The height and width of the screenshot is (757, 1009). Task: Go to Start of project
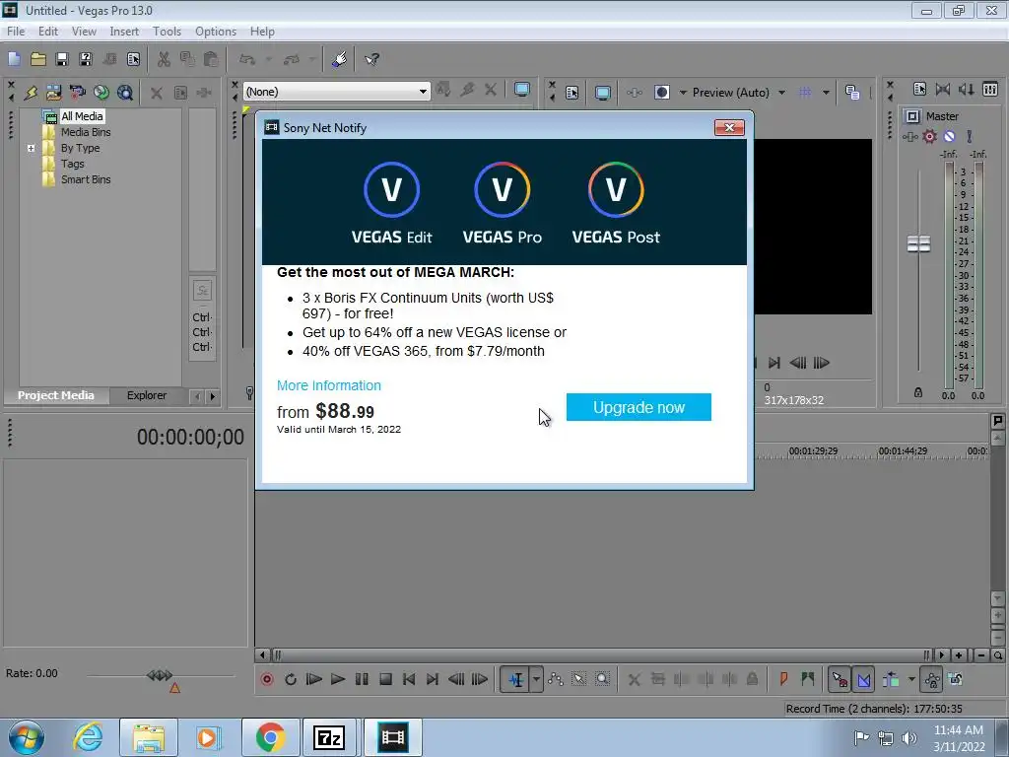pos(409,679)
